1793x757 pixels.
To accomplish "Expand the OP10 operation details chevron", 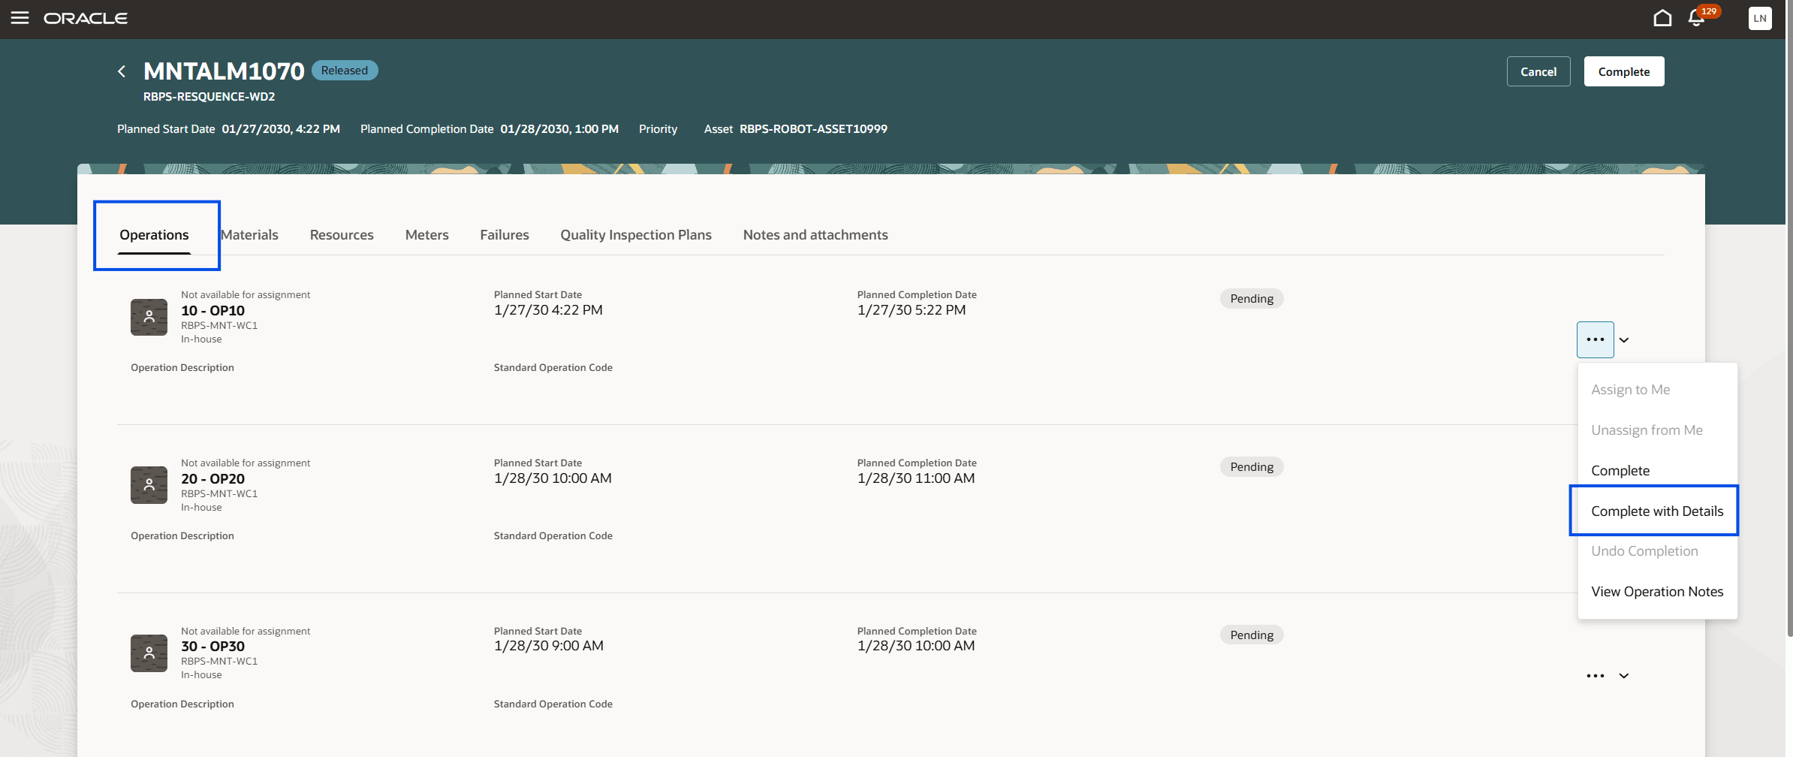I will [x=1624, y=340].
